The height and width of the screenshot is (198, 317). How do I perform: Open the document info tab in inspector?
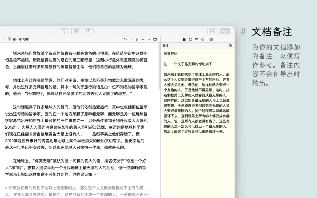[203, 39]
